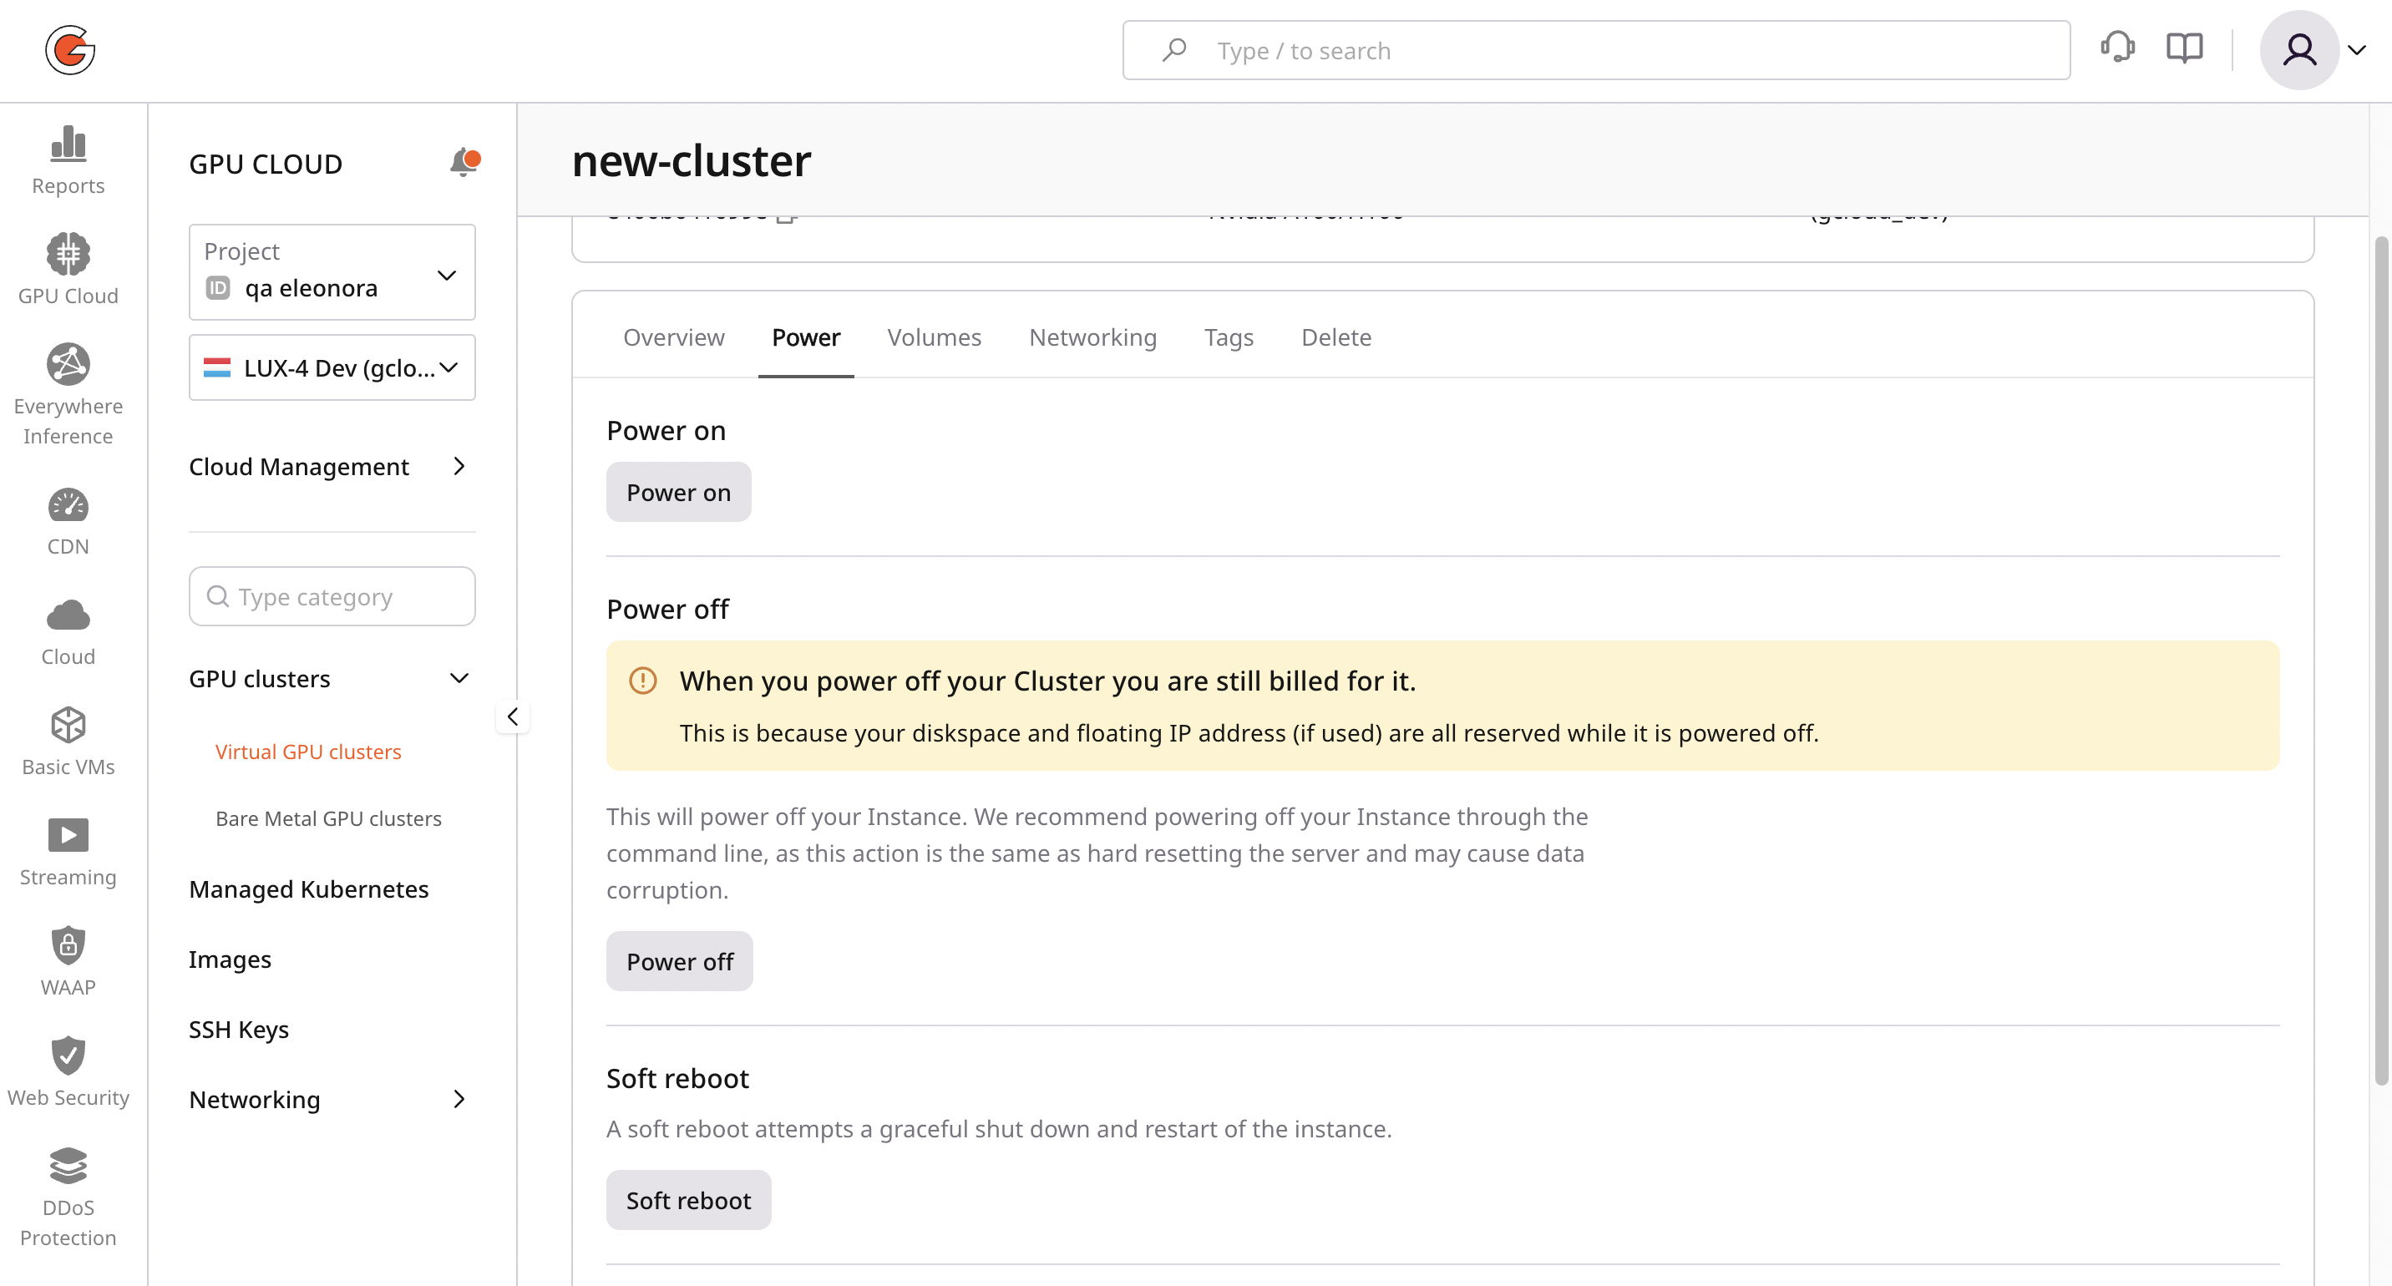Open DDoS Protection sidebar icon
Screen dimensions: 2392x1286
[x=68, y=1167]
